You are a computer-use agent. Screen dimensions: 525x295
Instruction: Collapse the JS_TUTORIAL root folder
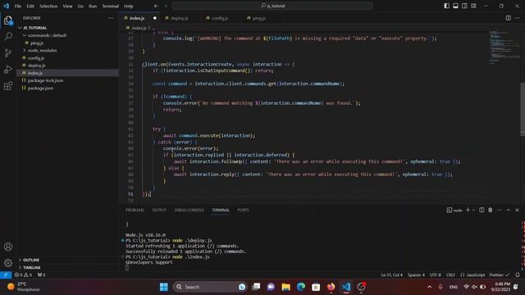coord(34,28)
